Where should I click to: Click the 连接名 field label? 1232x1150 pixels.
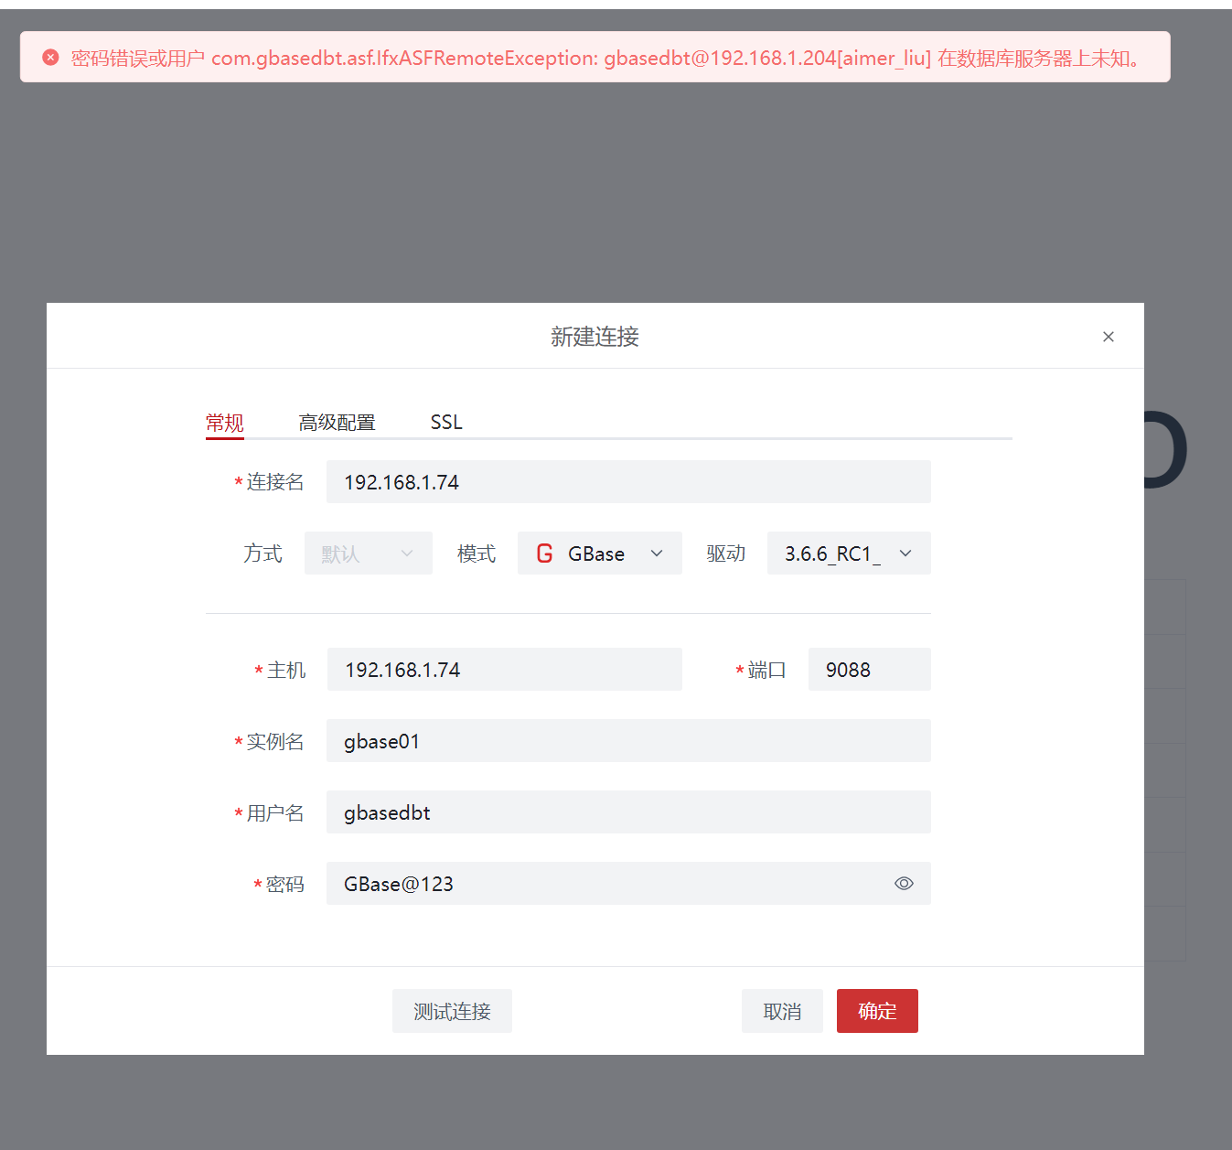click(x=274, y=482)
